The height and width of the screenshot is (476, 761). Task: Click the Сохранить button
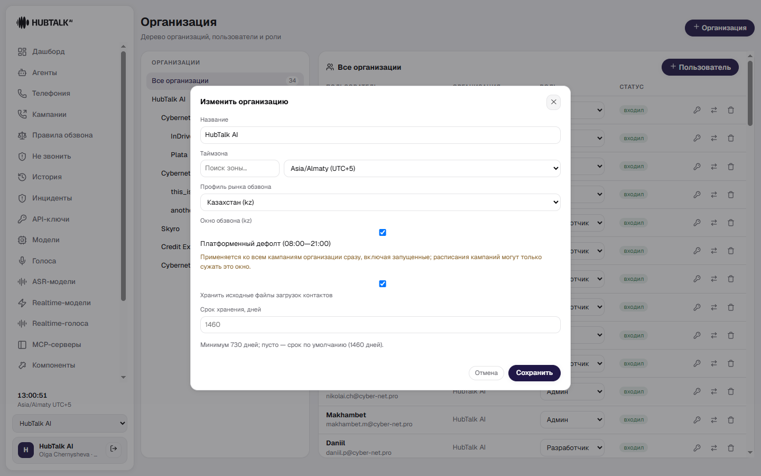(x=534, y=373)
